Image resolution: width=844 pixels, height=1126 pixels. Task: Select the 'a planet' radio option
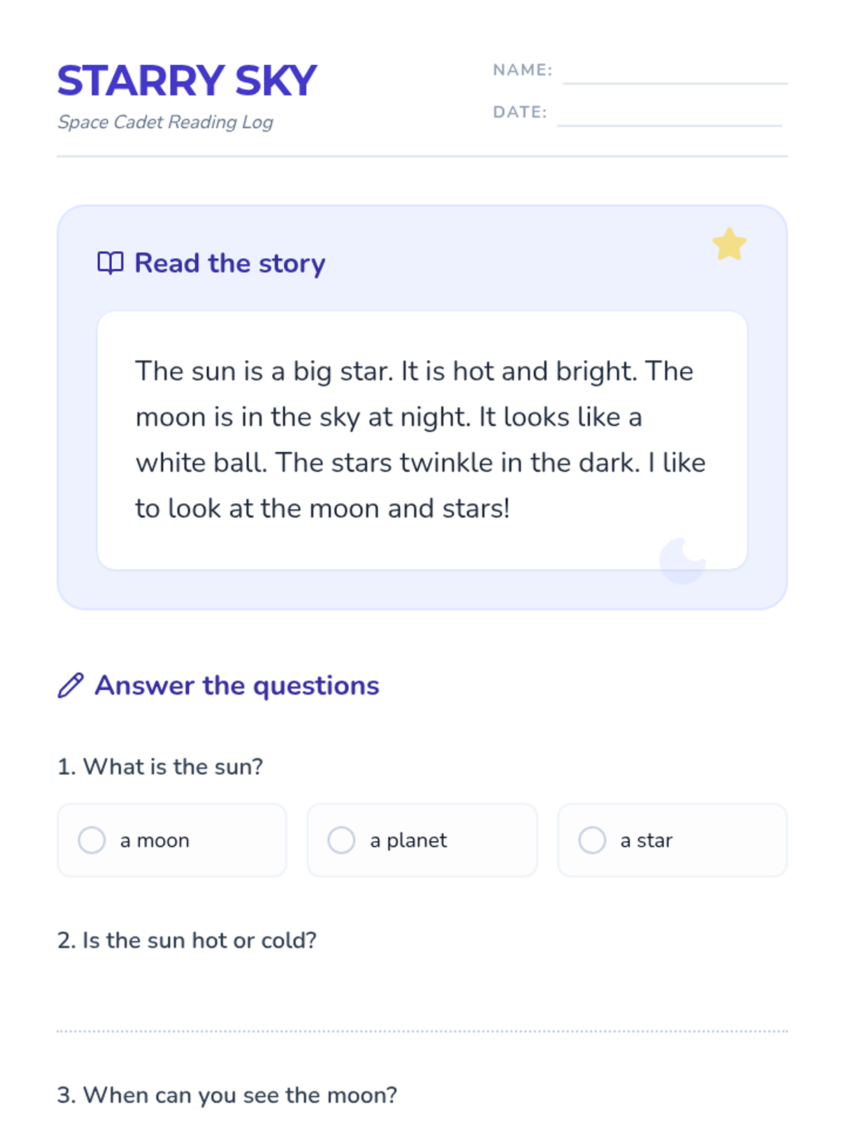[422, 840]
